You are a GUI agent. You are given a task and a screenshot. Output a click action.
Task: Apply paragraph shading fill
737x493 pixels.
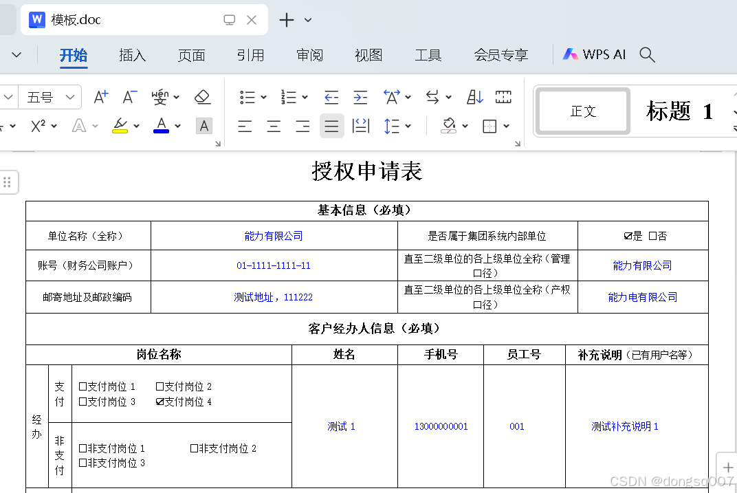(x=449, y=126)
